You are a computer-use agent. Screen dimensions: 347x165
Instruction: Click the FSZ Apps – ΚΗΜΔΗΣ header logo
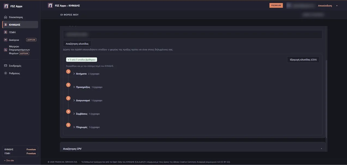point(50,5)
